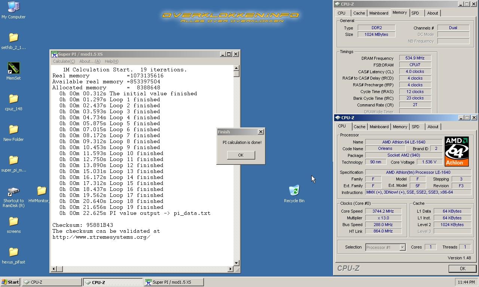Open About tab in upper CPU-Z window
The height and width of the screenshot is (287, 479).
point(433,13)
